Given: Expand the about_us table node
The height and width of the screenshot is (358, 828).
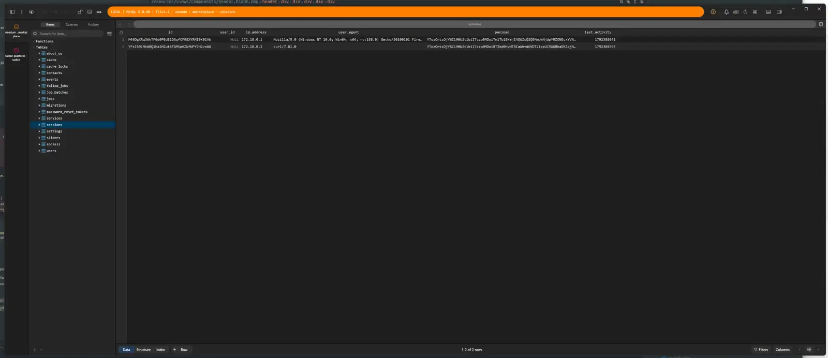Looking at the screenshot, I should [x=39, y=53].
